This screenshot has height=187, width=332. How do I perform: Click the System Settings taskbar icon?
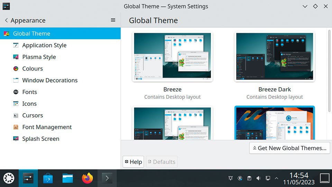(x=28, y=178)
